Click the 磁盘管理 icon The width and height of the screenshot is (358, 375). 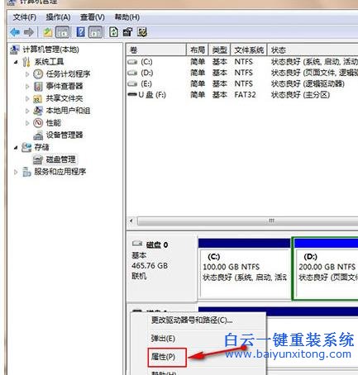click(38, 159)
